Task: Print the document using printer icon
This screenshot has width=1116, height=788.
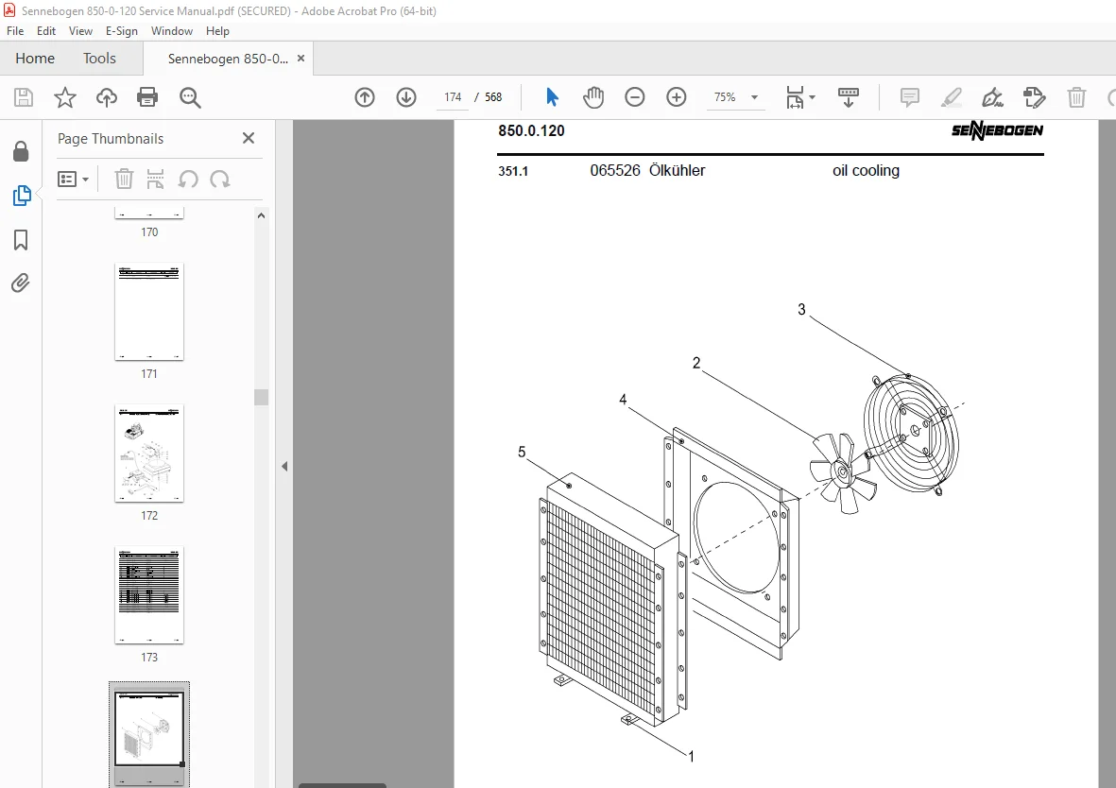Action: click(147, 97)
